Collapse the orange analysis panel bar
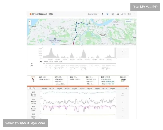The height and width of the screenshot is (130, 163). point(78,86)
